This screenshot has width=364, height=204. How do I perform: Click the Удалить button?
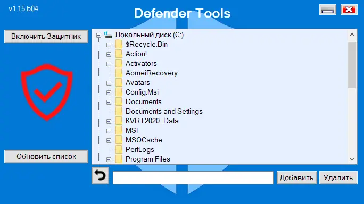(x=338, y=178)
